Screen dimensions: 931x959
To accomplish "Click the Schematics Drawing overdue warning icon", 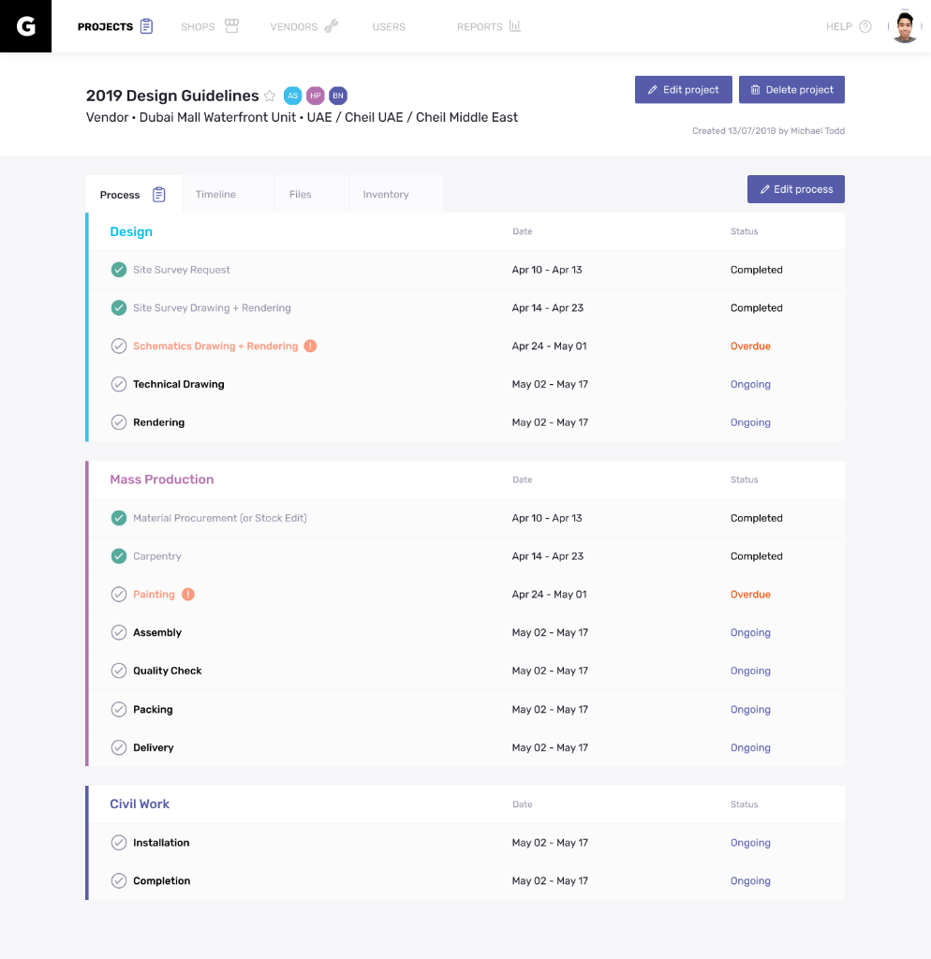I will [311, 346].
